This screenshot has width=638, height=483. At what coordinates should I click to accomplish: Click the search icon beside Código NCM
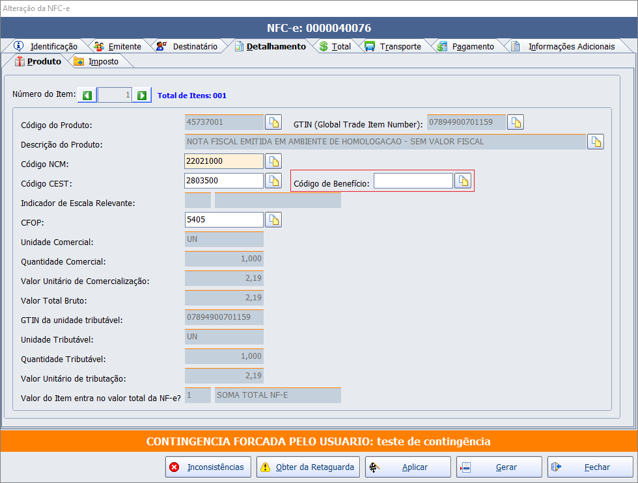pyautogui.click(x=273, y=161)
